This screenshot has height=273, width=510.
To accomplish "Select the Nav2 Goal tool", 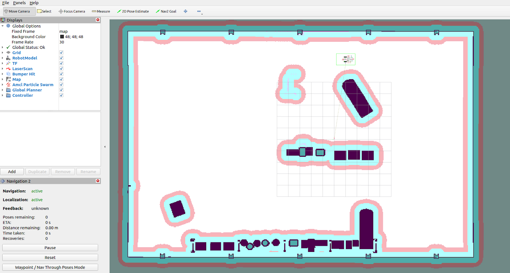I will (x=166, y=11).
